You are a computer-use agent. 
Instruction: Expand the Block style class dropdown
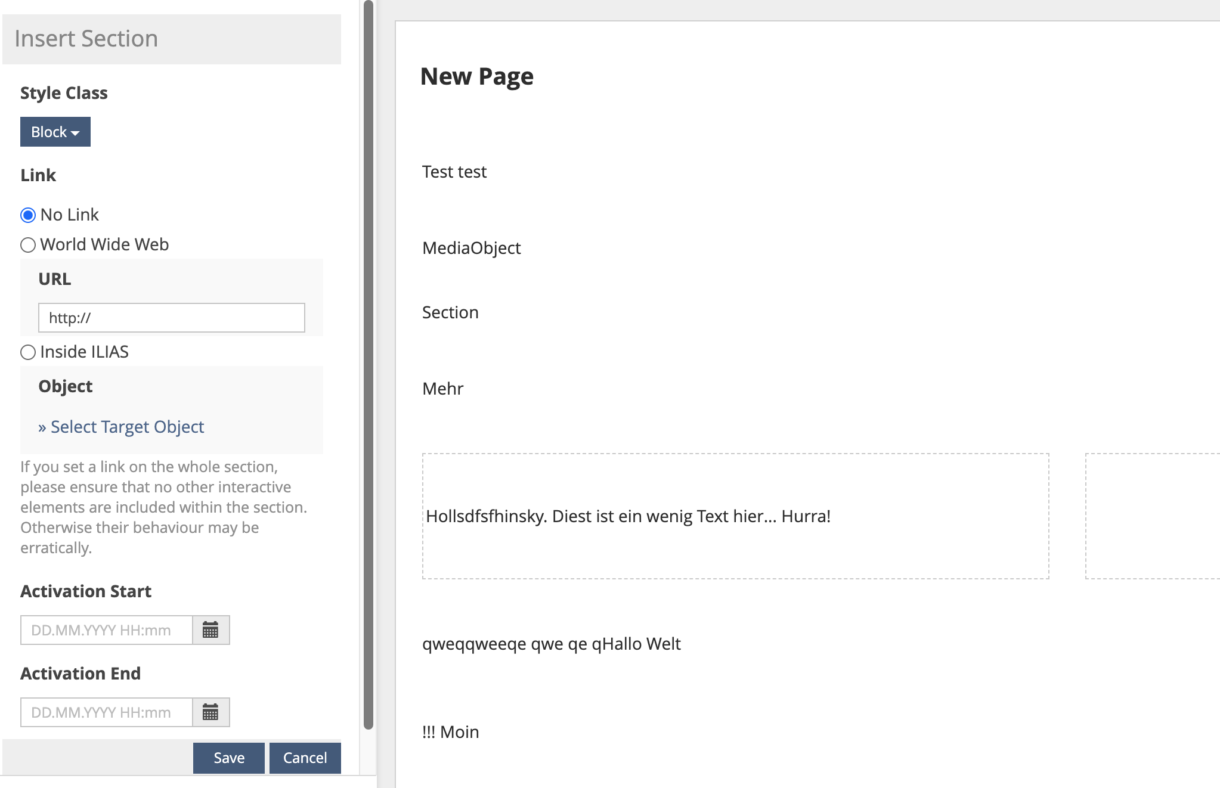tap(55, 132)
